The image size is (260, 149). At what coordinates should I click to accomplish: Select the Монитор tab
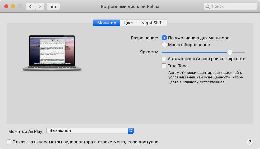107,23
